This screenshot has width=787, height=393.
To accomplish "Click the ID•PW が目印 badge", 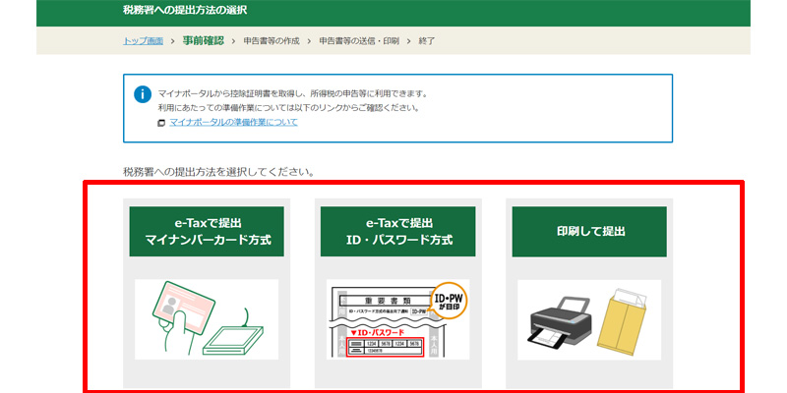I will pos(450,301).
